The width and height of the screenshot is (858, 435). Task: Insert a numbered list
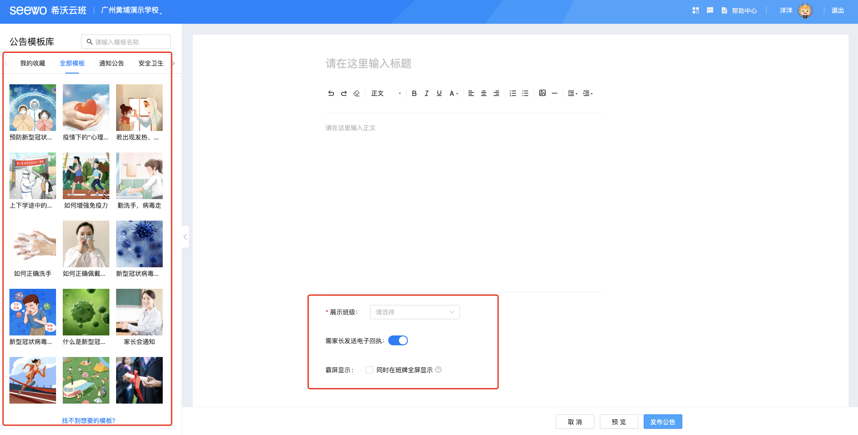pos(513,93)
